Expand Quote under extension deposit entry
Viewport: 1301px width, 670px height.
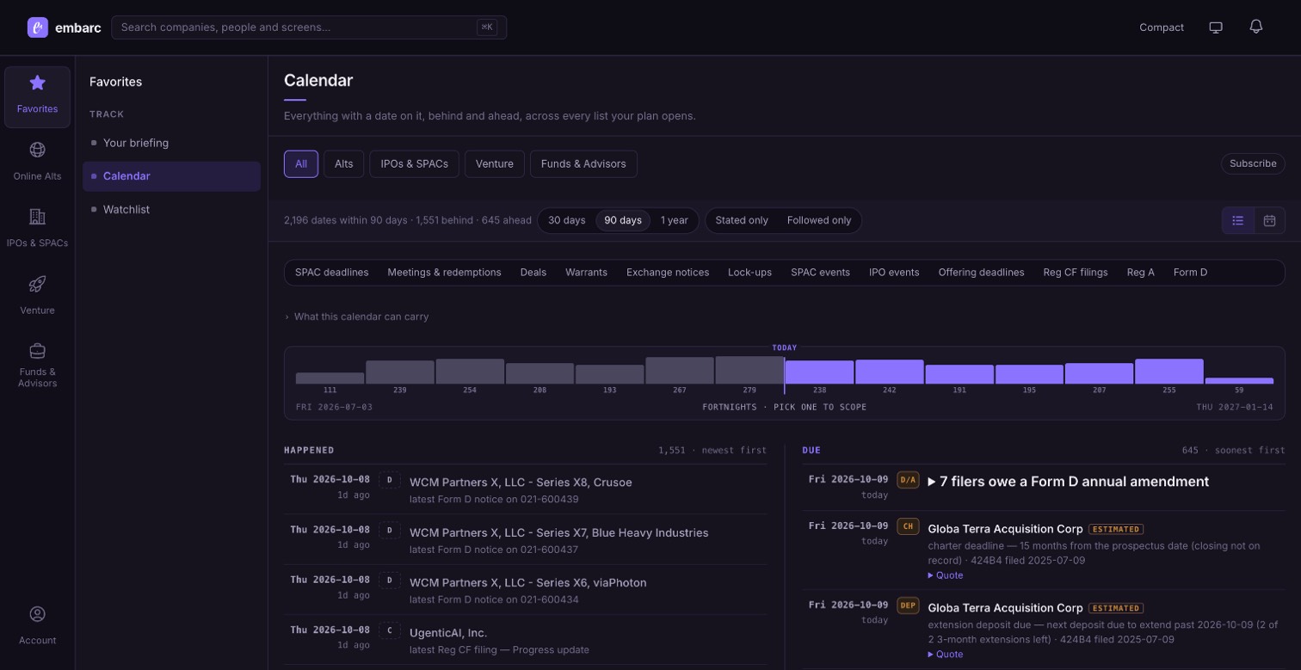[x=946, y=655]
